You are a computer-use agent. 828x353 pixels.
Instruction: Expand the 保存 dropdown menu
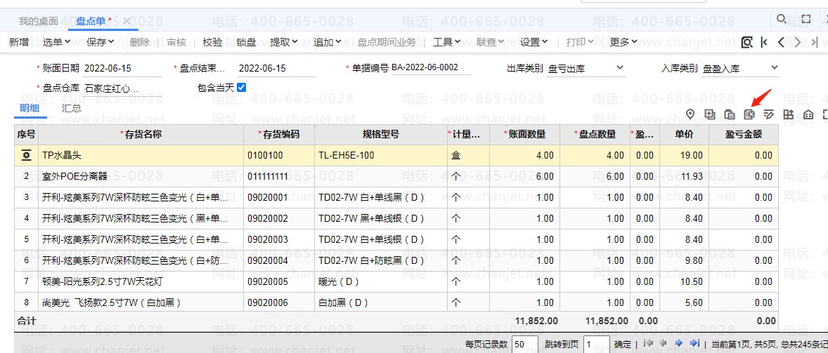[101, 42]
